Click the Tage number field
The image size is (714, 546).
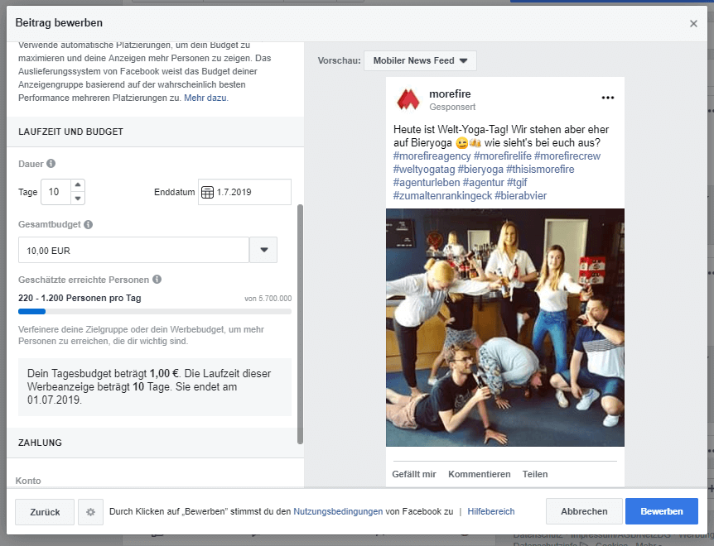pyautogui.click(x=55, y=192)
